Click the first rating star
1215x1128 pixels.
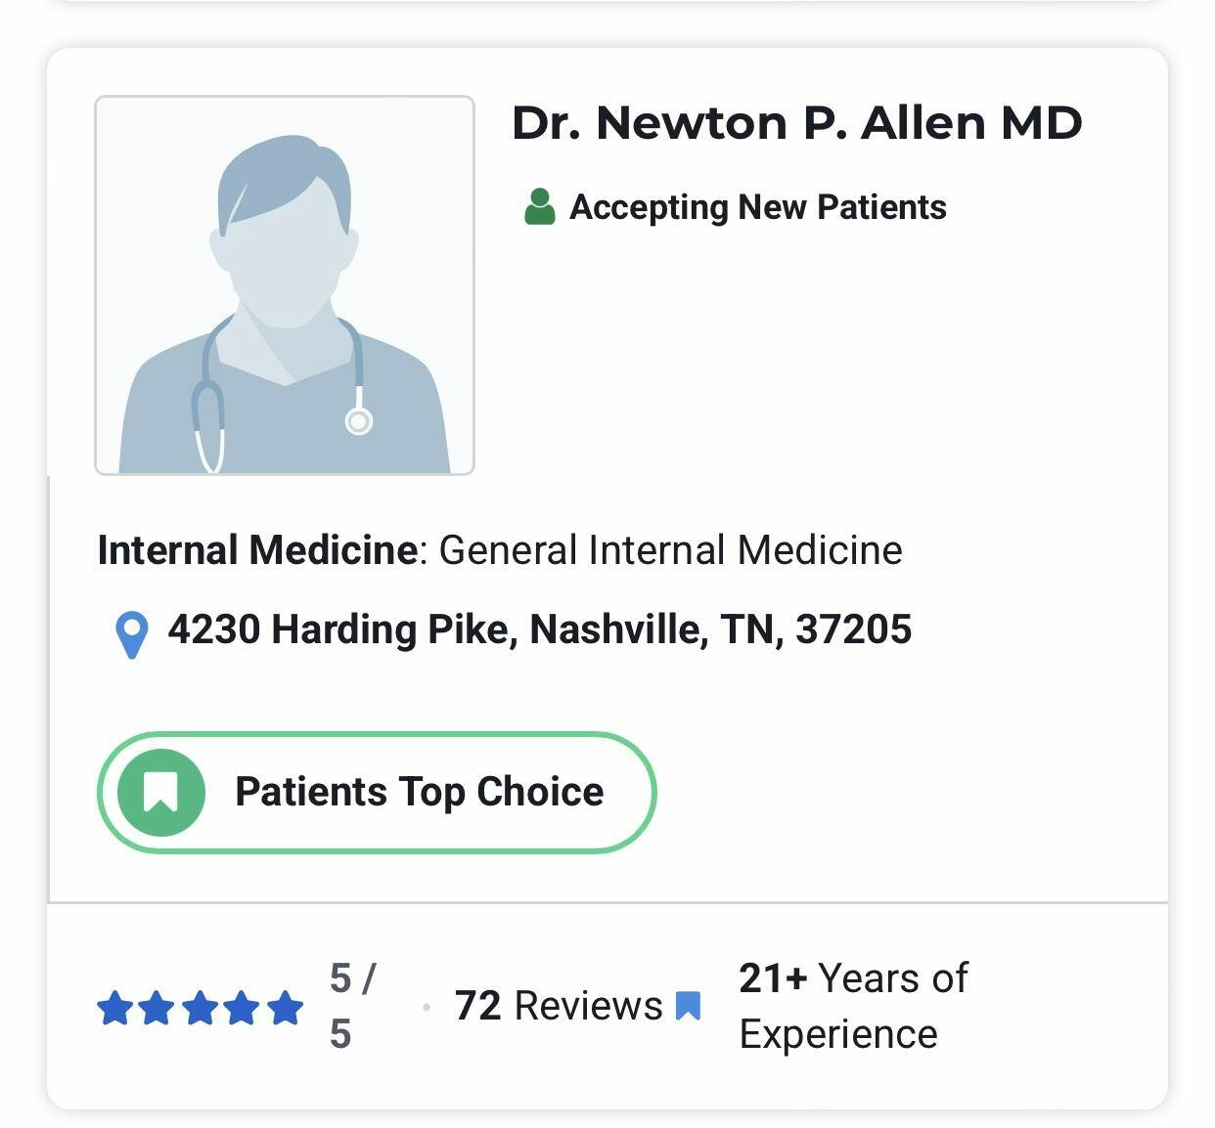point(114,1008)
